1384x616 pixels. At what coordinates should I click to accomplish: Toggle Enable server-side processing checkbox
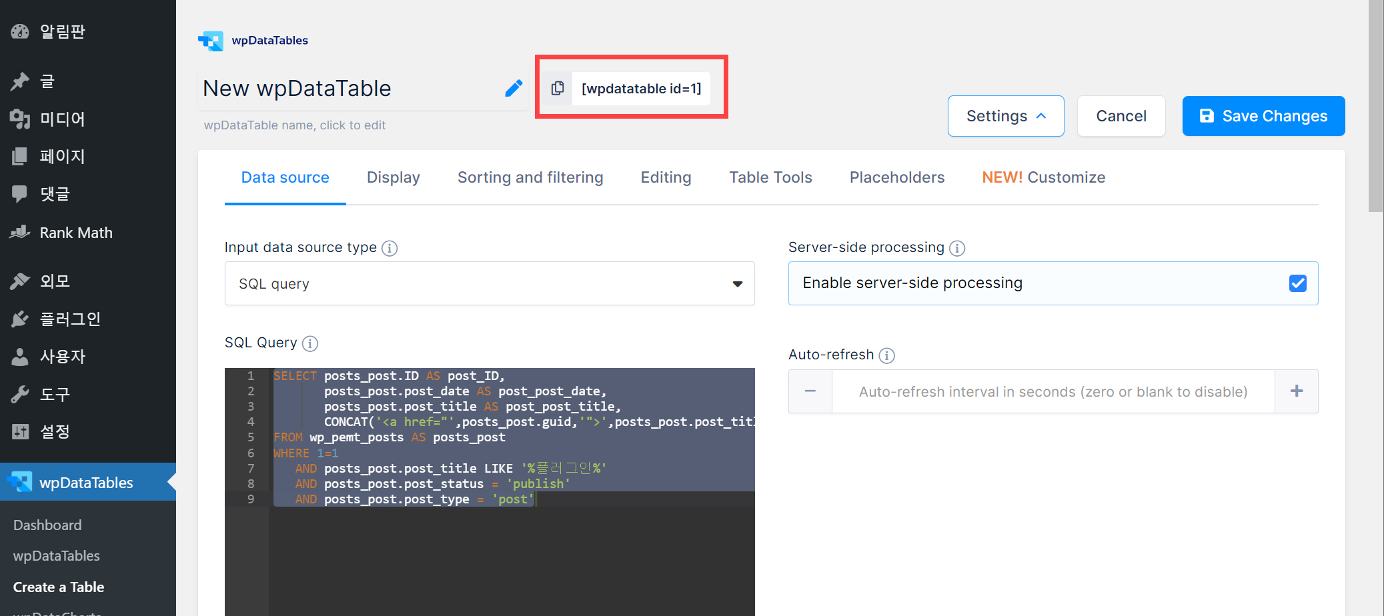coord(1298,283)
